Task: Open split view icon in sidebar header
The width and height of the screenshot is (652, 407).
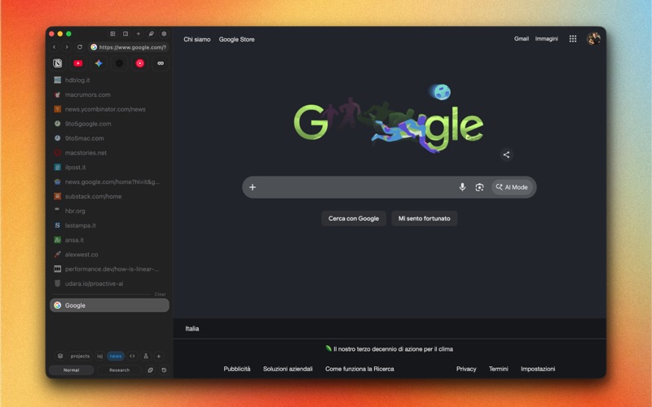Action: (x=126, y=33)
